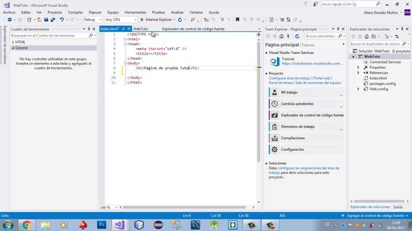This screenshot has width=412, height=231.
Task: Click the Portal web link
Action: coord(321,78)
